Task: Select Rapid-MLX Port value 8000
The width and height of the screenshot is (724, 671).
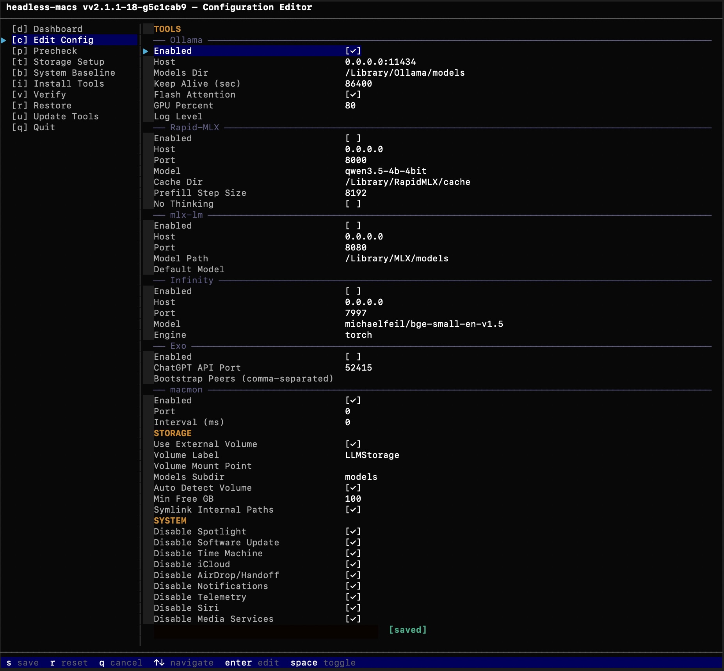Action: coord(356,160)
